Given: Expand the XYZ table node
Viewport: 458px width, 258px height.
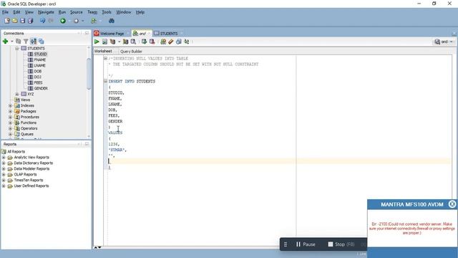Looking at the screenshot, I should click(17, 94).
